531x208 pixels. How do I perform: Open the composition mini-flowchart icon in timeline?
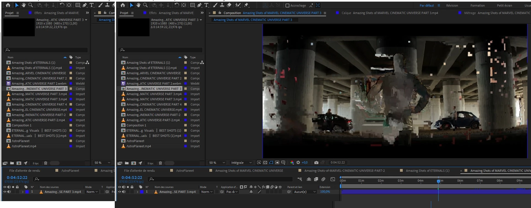tap(300, 179)
